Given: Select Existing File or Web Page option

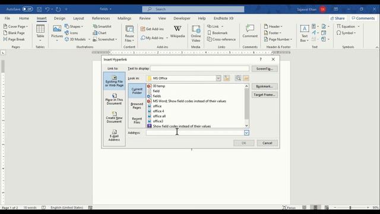Looking at the screenshot, I should point(115,81).
